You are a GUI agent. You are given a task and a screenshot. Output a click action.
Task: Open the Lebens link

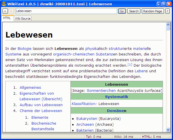click(141, 71)
